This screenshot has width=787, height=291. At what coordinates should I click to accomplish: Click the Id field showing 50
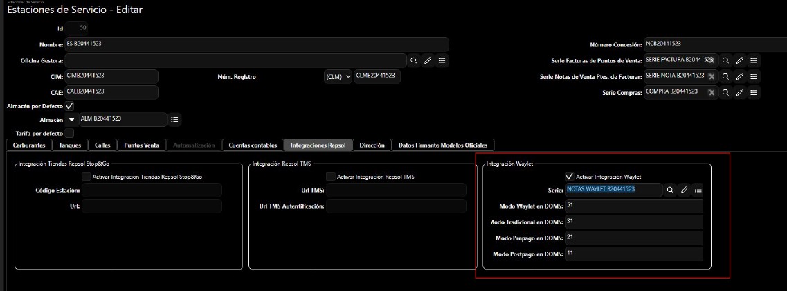point(77,28)
